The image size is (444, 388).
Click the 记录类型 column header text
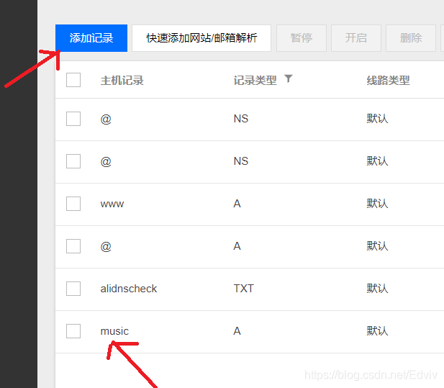tap(255, 81)
